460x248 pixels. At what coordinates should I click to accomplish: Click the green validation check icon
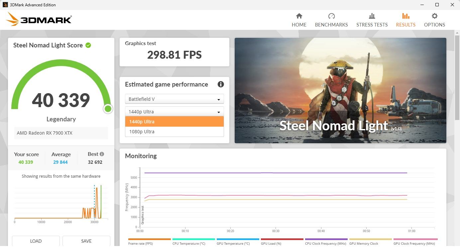[x=88, y=45]
